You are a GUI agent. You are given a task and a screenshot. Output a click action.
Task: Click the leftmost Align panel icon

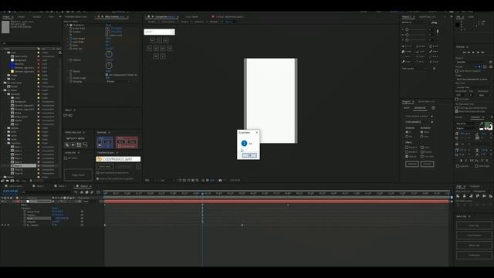point(458,196)
